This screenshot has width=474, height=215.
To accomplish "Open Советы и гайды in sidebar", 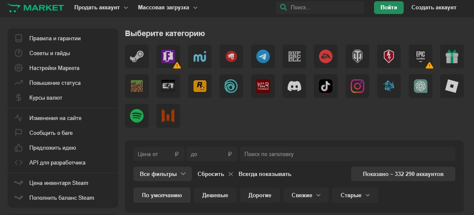I will click(x=63, y=53).
